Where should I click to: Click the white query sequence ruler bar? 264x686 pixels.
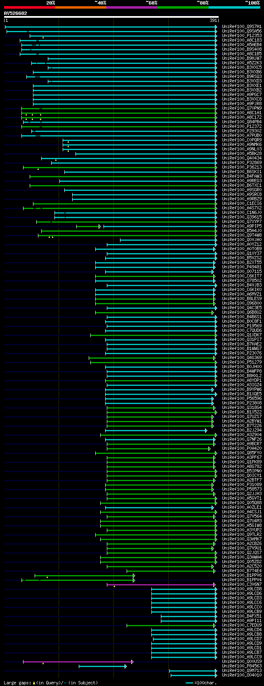111,17
